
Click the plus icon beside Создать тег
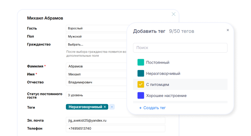point(140,108)
